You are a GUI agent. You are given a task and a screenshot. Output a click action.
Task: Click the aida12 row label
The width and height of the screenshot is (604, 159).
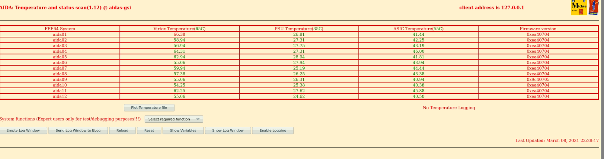click(x=60, y=97)
